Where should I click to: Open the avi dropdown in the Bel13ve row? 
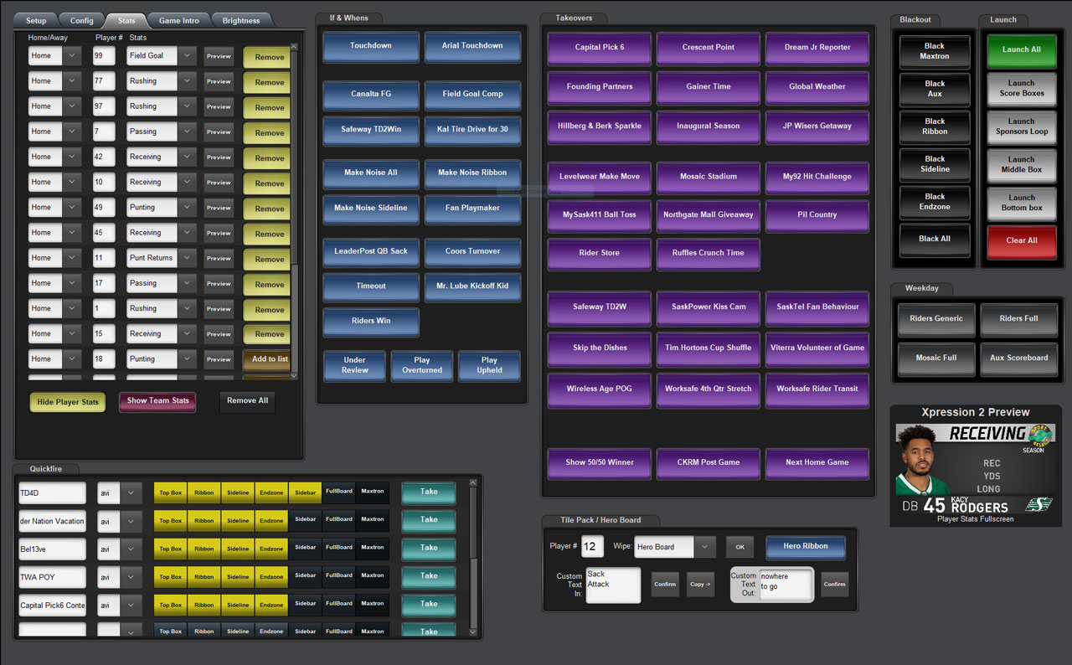[131, 549]
